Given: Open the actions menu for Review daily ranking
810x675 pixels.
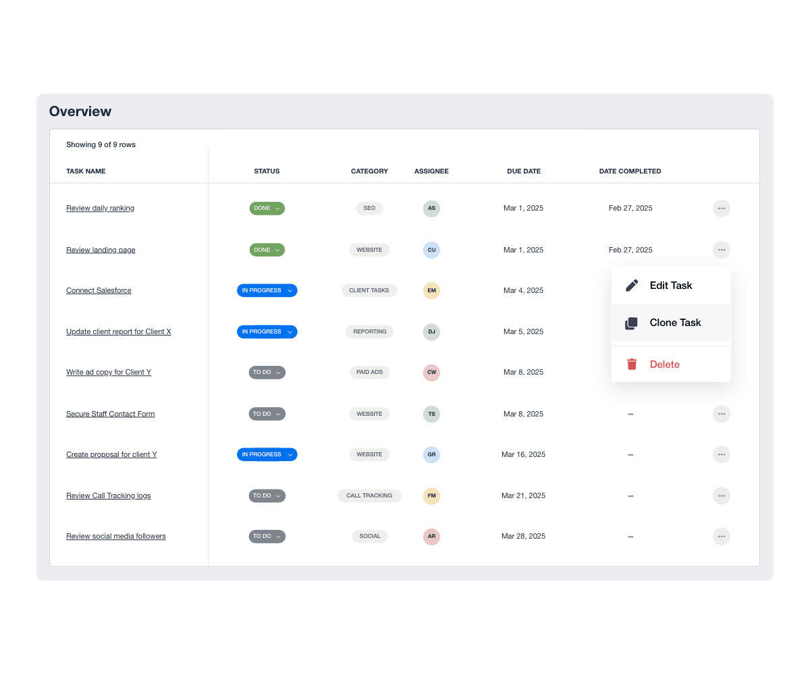Looking at the screenshot, I should (x=721, y=209).
